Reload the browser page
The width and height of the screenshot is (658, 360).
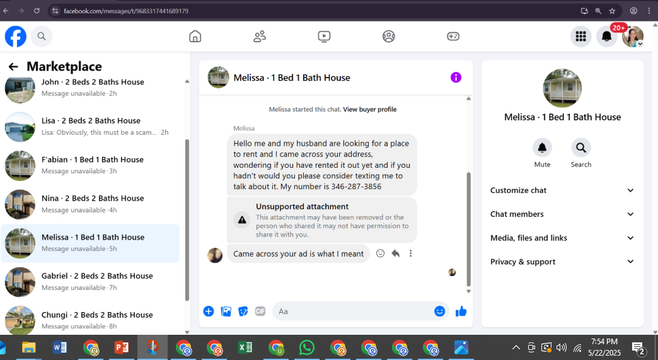(x=37, y=11)
